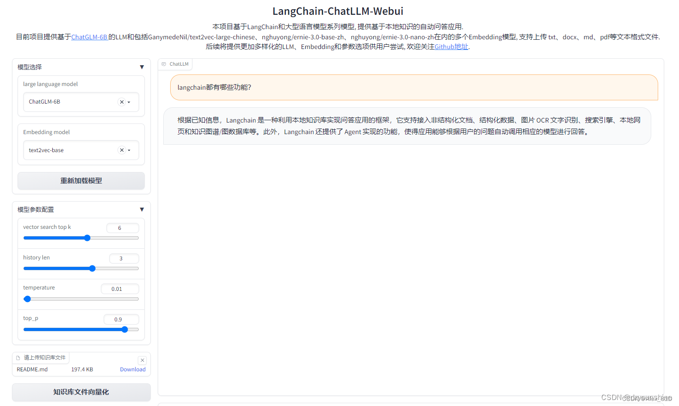
Task: Click the LangChain-ChatLLM-Webui title
Action: (338, 11)
